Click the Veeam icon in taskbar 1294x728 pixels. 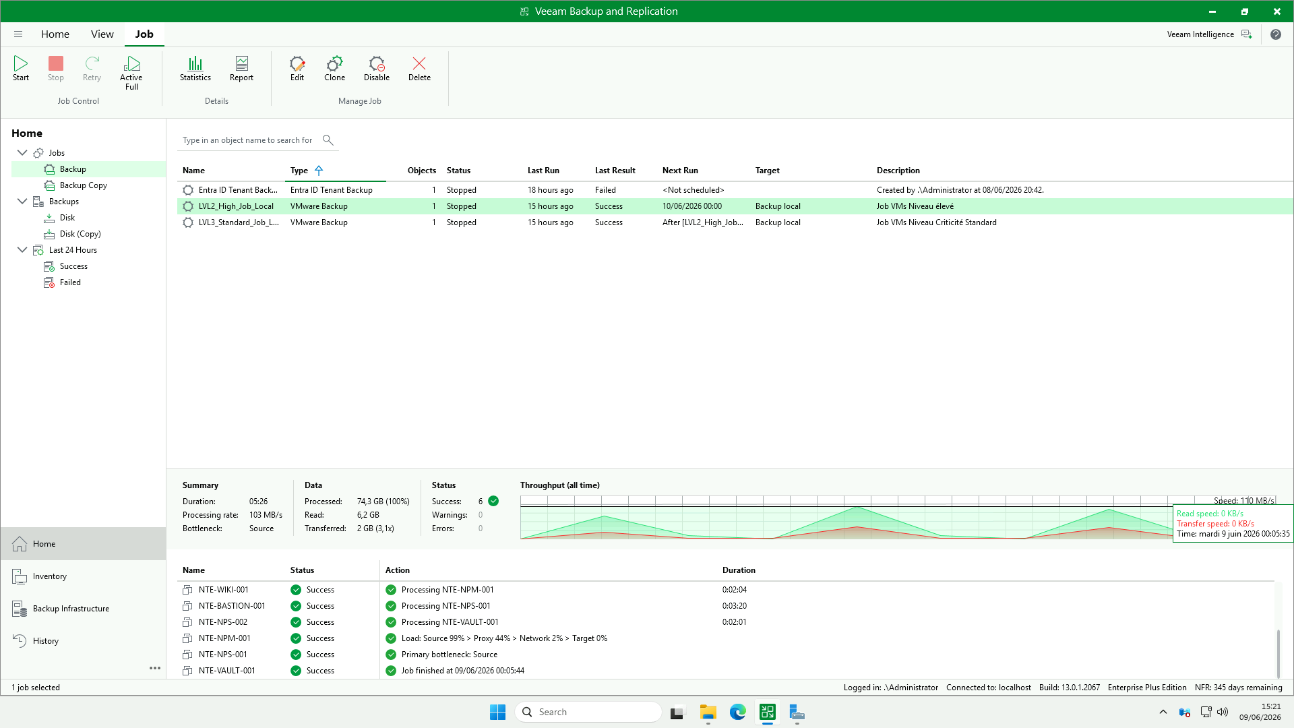tap(768, 712)
